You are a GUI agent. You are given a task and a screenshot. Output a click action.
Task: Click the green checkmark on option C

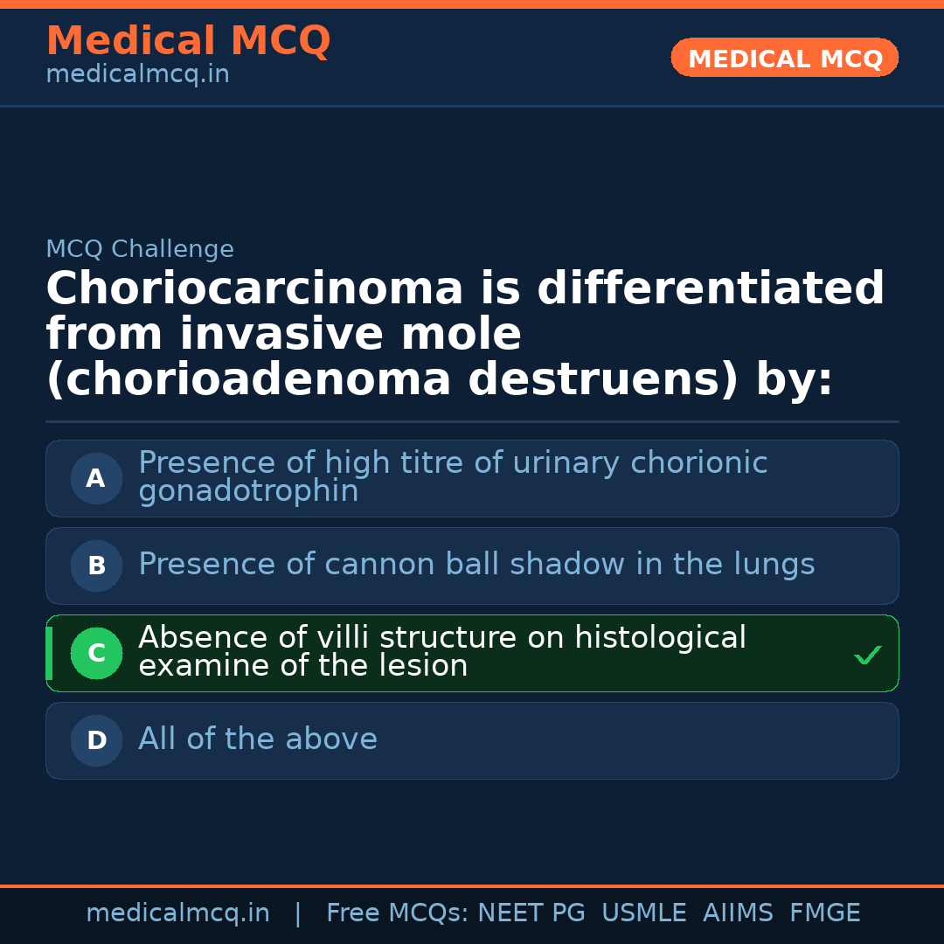coord(867,655)
